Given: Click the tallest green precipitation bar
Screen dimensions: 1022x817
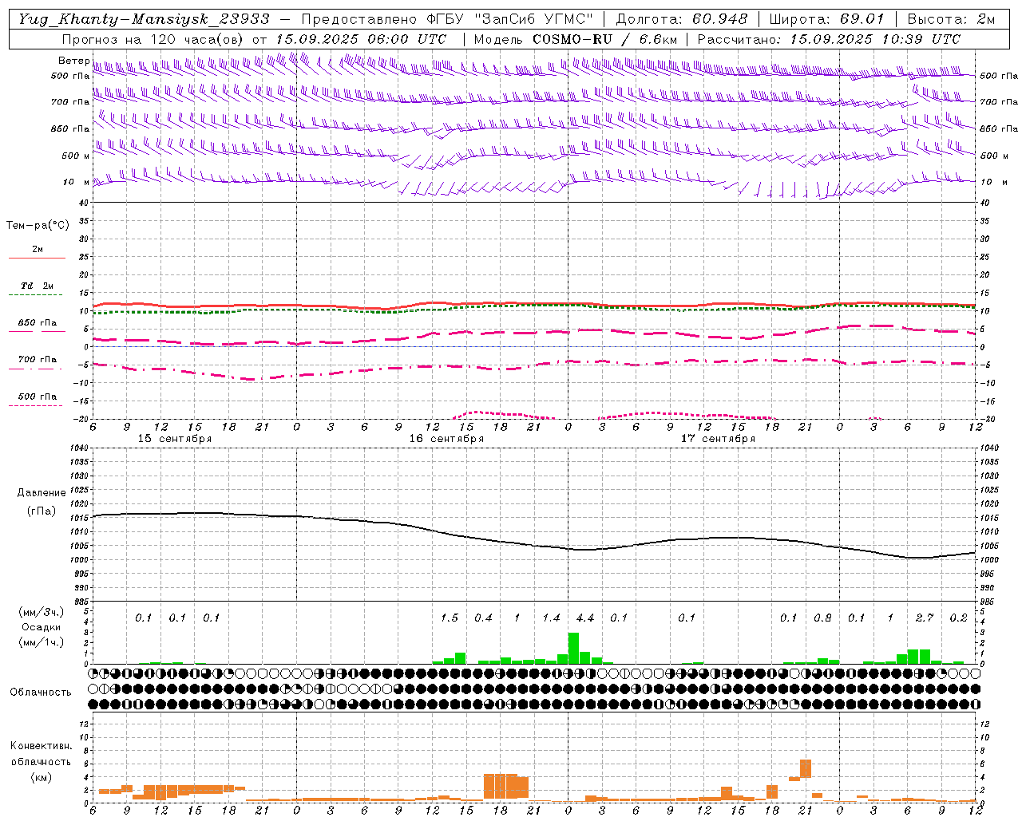Looking at the screenshot, I should (573, 649).
